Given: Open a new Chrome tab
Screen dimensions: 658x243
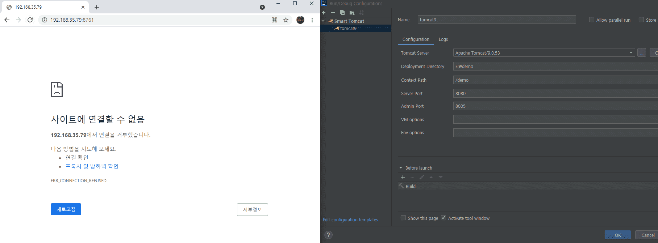Looking at the screenshot, I should 97,7.
